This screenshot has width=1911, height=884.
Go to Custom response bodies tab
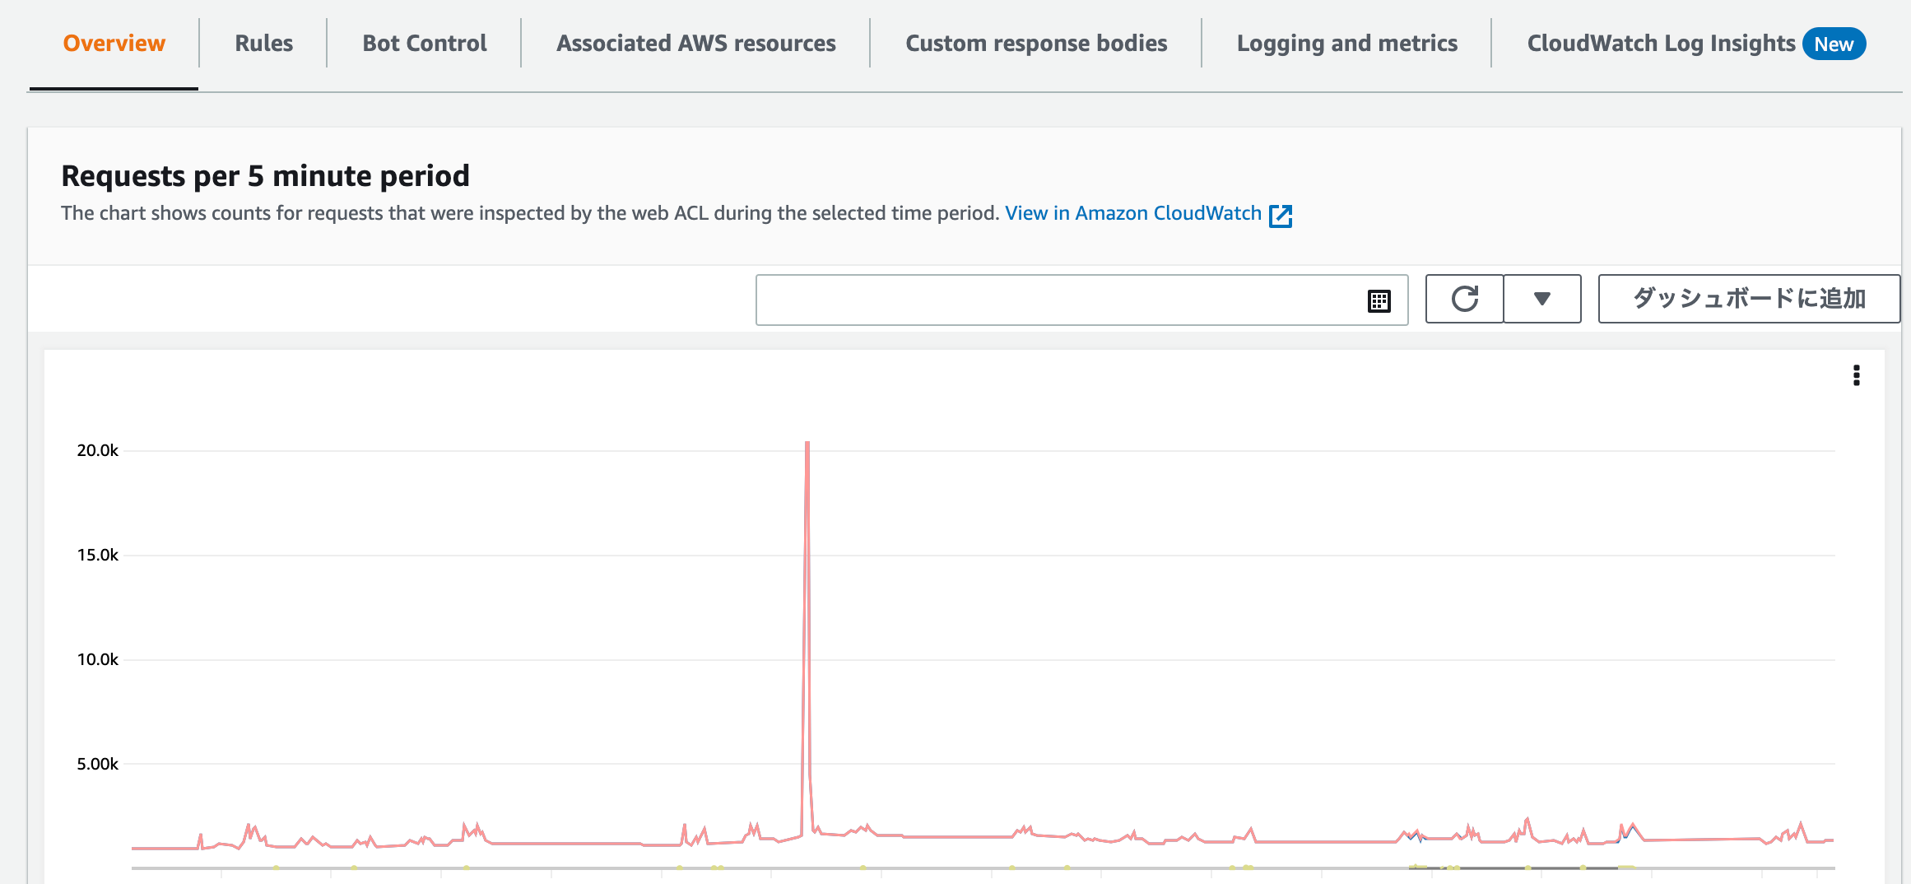[x=1036, y=44]
